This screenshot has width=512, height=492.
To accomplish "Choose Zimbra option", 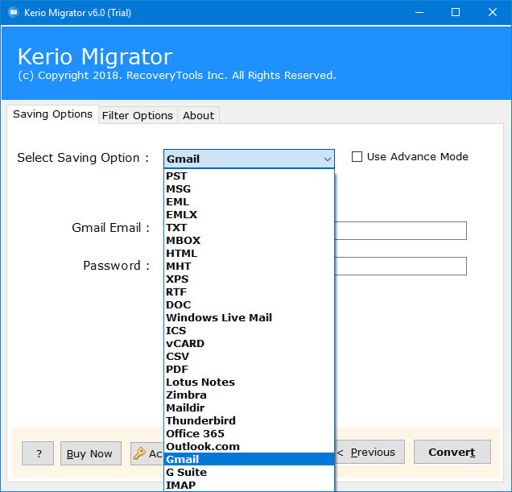I will 249,395.
